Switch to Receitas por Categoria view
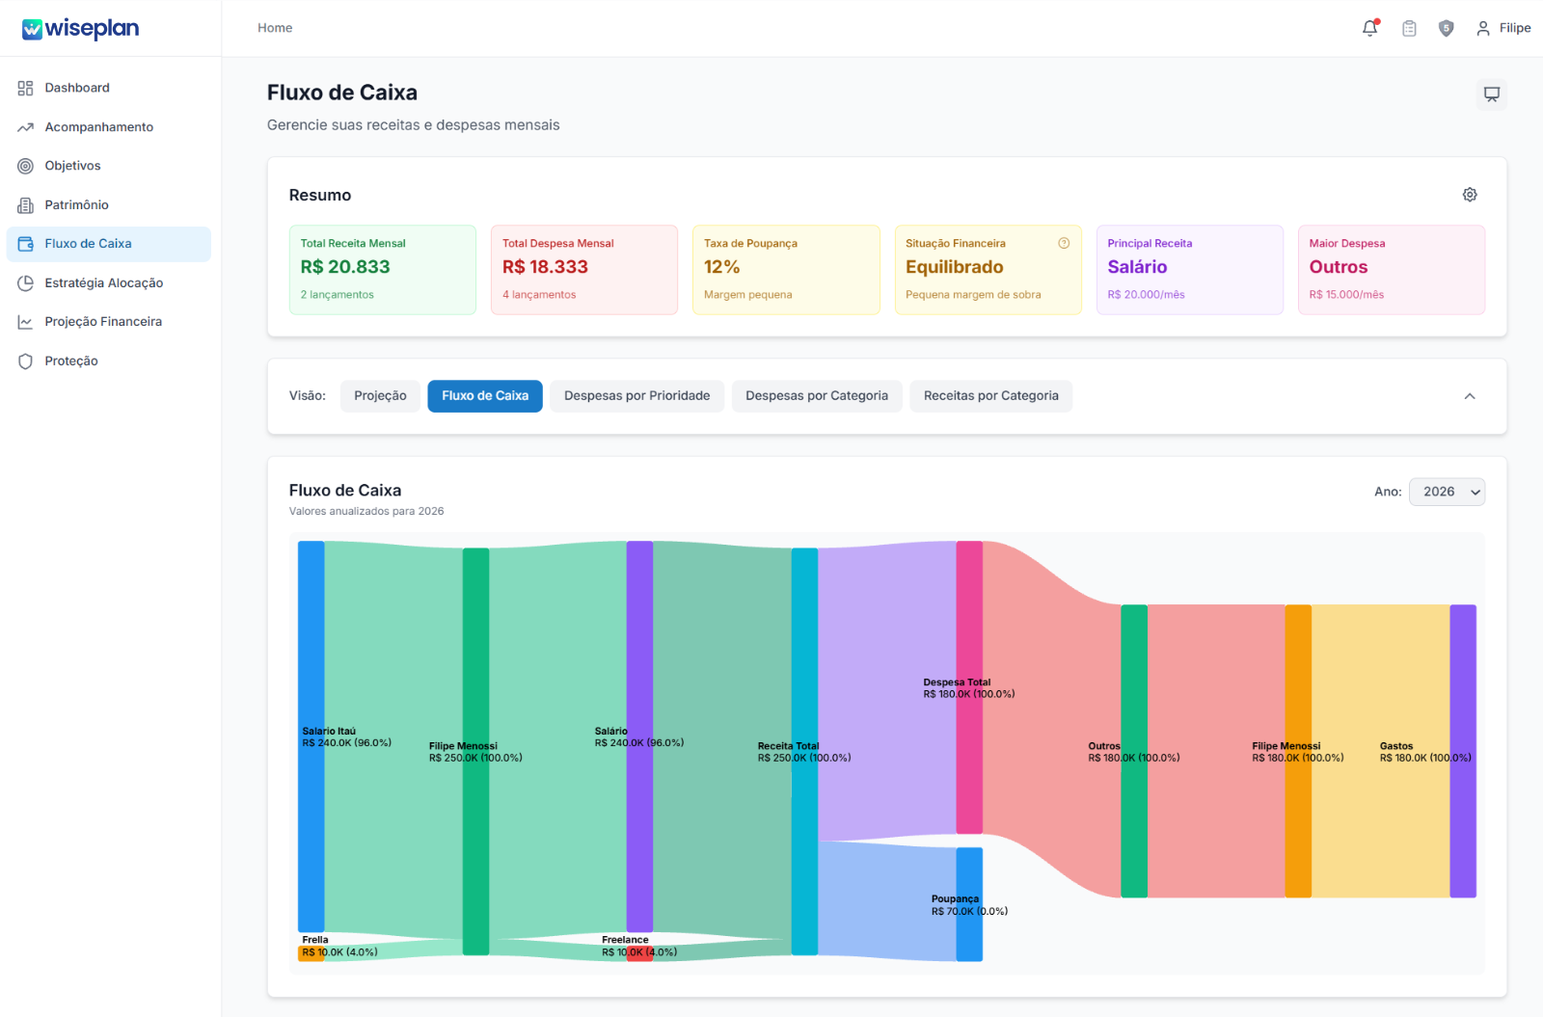The height and width of the screenshot is (1017, 1543). (x=990, y=396)
